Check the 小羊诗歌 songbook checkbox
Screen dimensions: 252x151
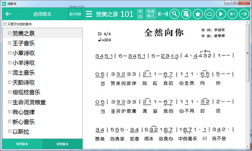pos(10,62)
